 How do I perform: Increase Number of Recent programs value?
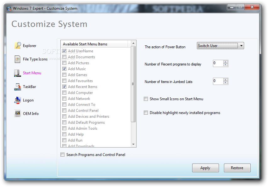point(226,62)
